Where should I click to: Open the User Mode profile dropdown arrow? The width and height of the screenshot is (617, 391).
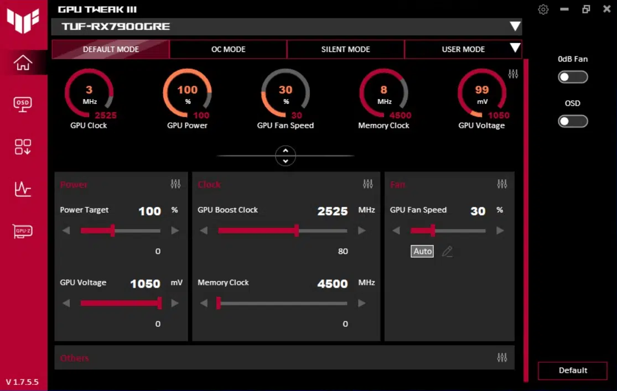pyautogui.click(x=515, y=48)
